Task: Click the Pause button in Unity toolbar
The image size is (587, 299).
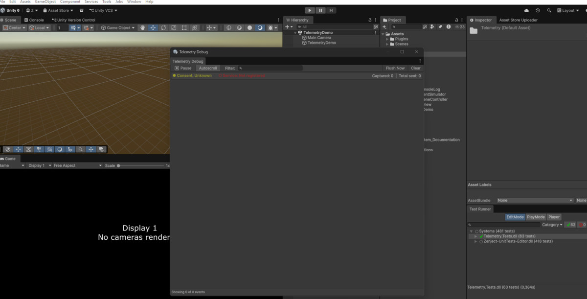Action: [320, 10]
